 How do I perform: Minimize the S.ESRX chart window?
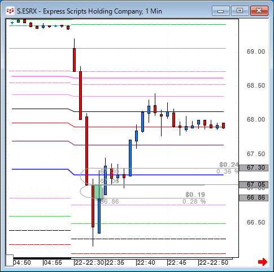221,11
